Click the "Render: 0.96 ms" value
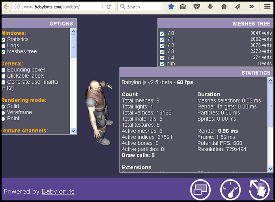 (218, 131)
